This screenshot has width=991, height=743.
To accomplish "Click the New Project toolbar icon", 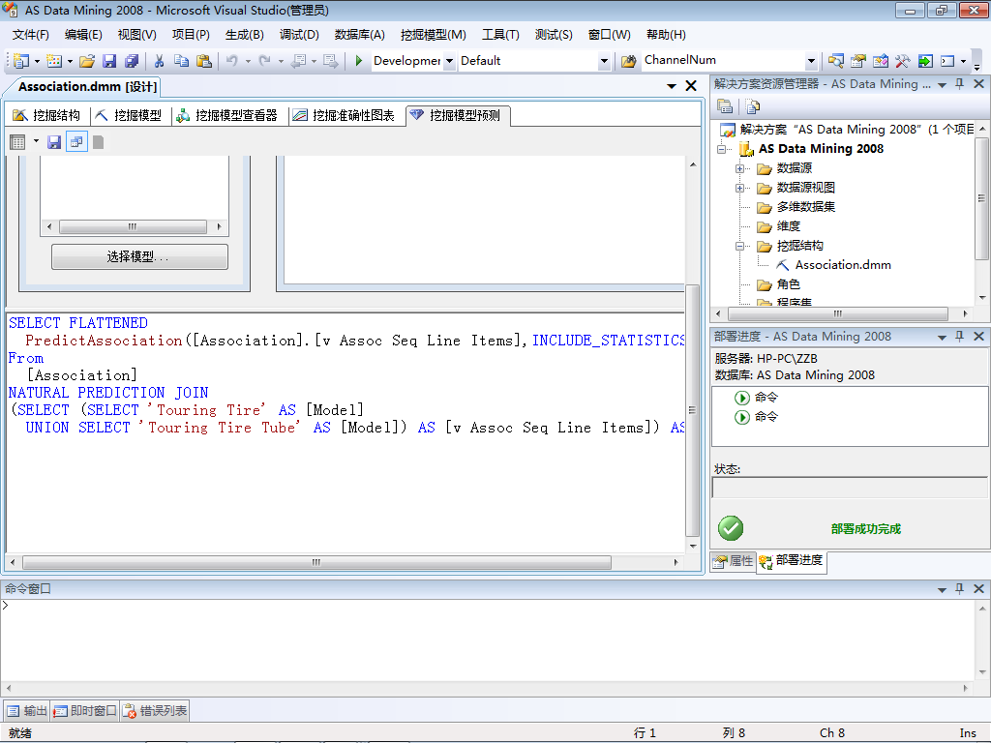I will [x=21, y=61].
